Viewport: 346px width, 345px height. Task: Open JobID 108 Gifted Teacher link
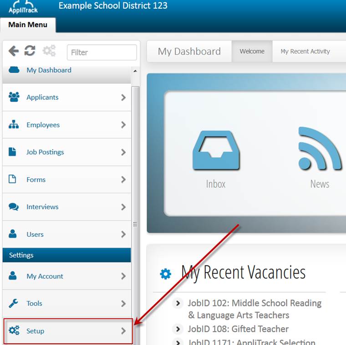tap(238, 329)
